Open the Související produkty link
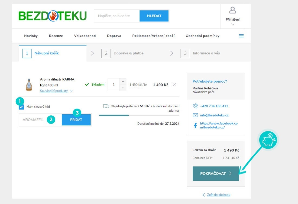 (54, 91)
